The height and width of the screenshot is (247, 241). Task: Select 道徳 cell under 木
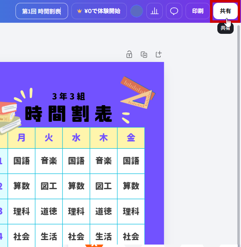click(104, 212)
